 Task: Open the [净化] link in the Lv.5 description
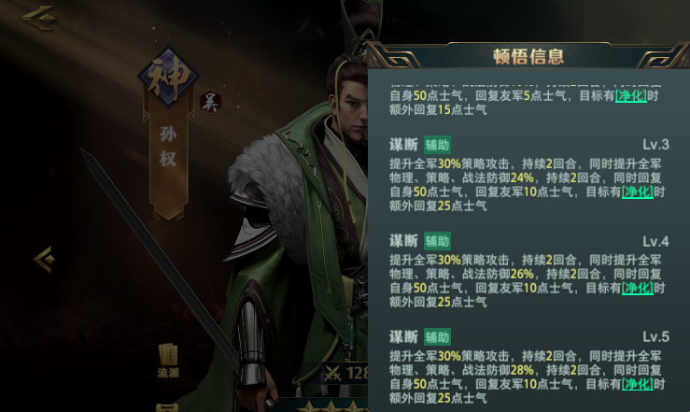(637, 384)
